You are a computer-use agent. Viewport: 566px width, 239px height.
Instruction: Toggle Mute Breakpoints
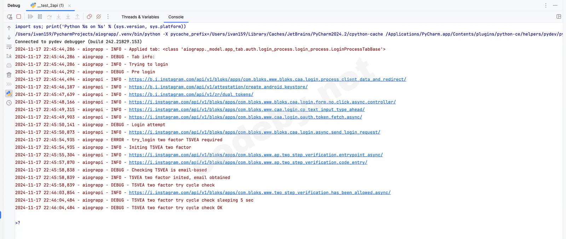(99, 17)
